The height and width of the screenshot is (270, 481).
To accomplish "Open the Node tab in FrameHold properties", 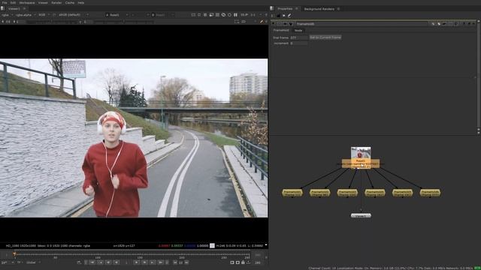I will click(x=298, y=30).
